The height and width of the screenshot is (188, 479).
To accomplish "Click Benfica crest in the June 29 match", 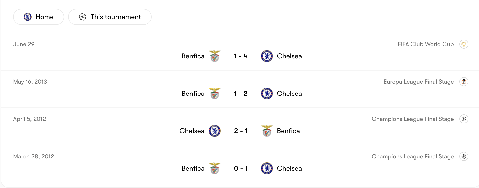I will click(215, 56).
